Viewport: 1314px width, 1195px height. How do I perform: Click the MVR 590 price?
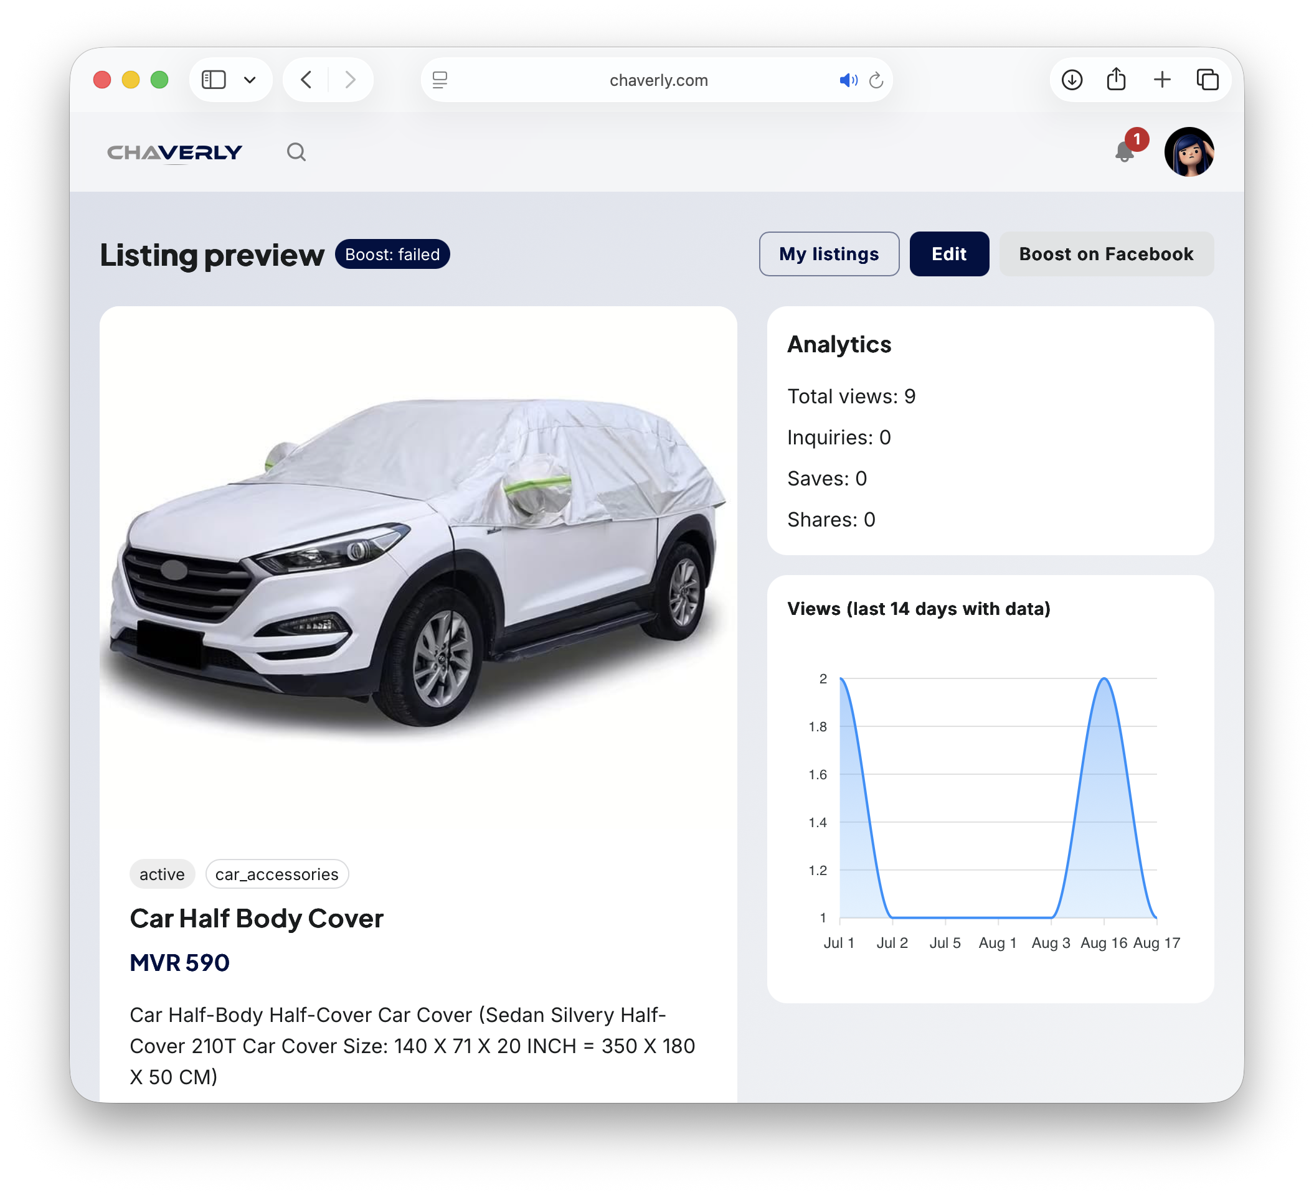pos(180,963)
